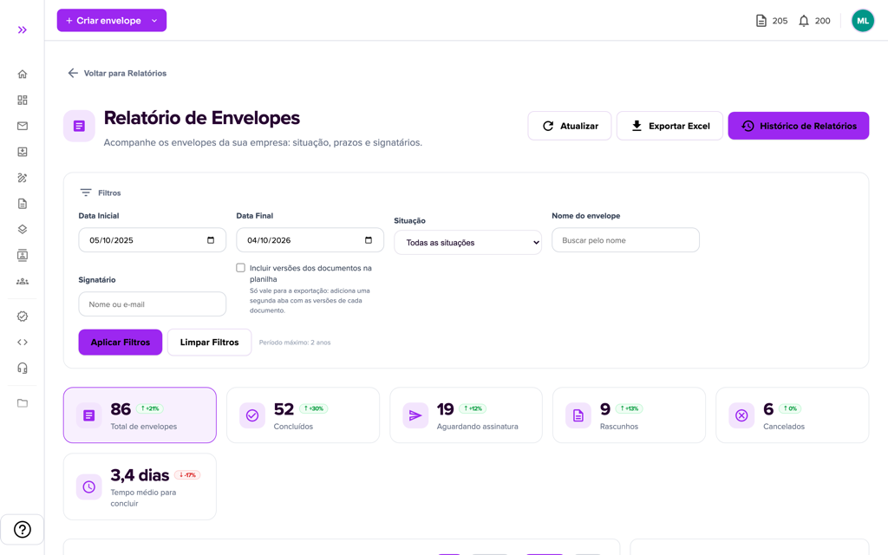The width and height of the screenshot is (888, 555).
Task: Click the back arrow for Voltar para Relatórios
Action: pyautogui.click(x=73, y=73)
